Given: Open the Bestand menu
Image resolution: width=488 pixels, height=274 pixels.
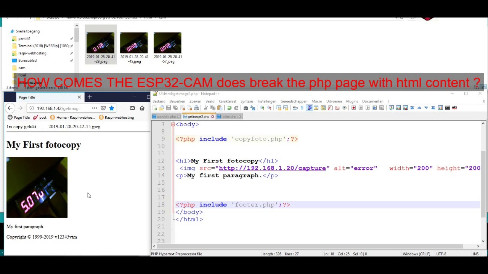Looking at the screenshot, I should point(159,101).
